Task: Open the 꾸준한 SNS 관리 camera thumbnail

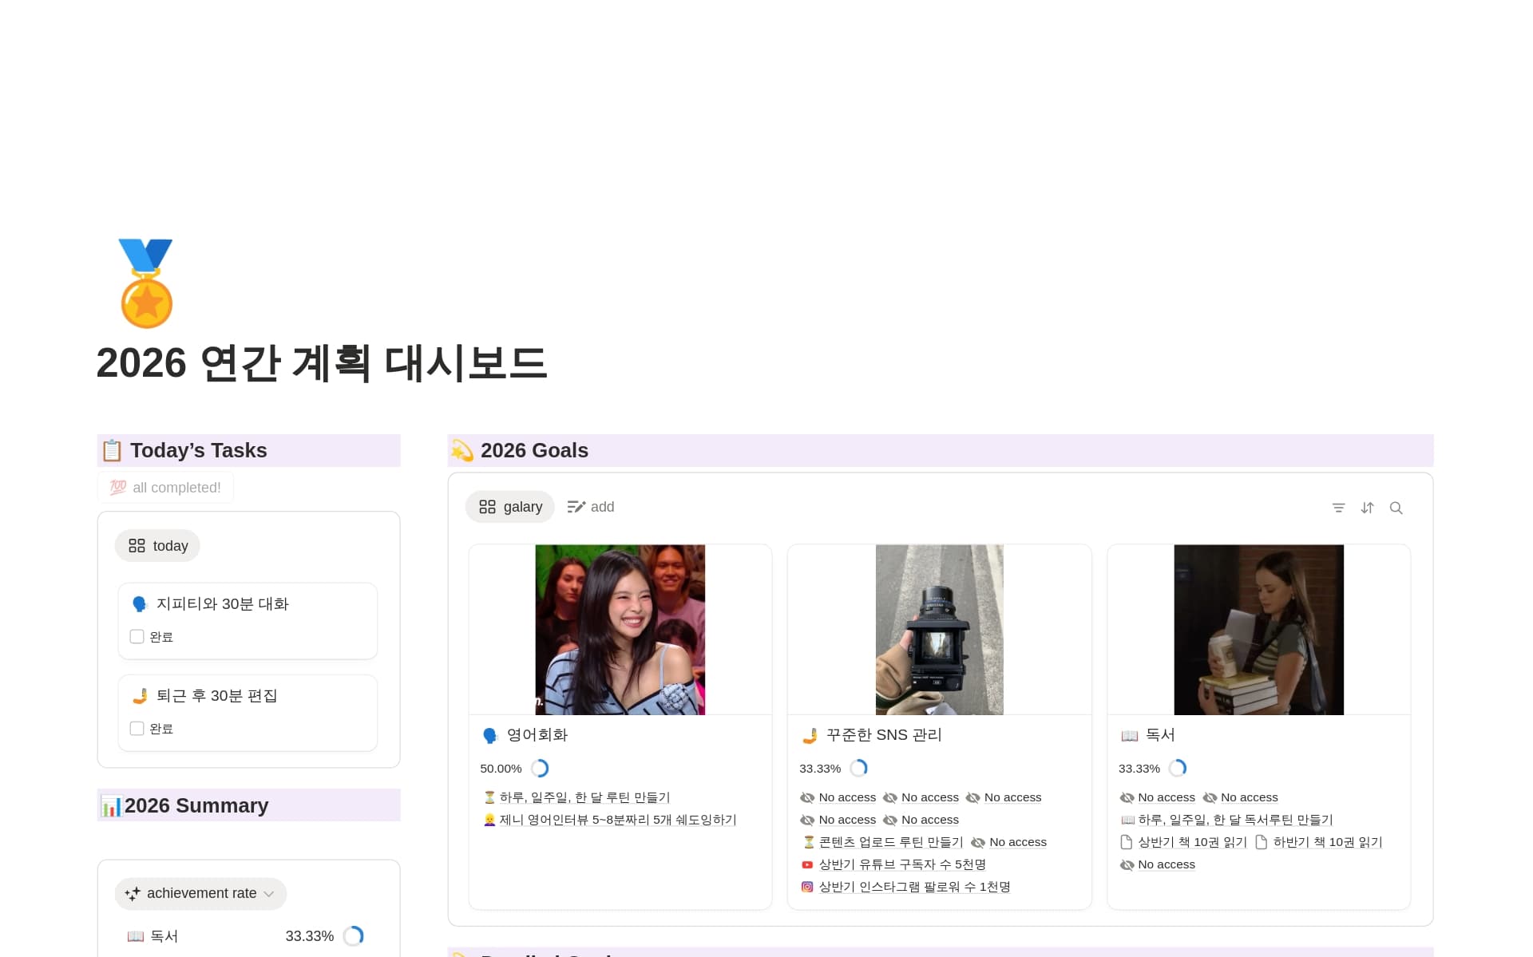Action: [939, 630]
